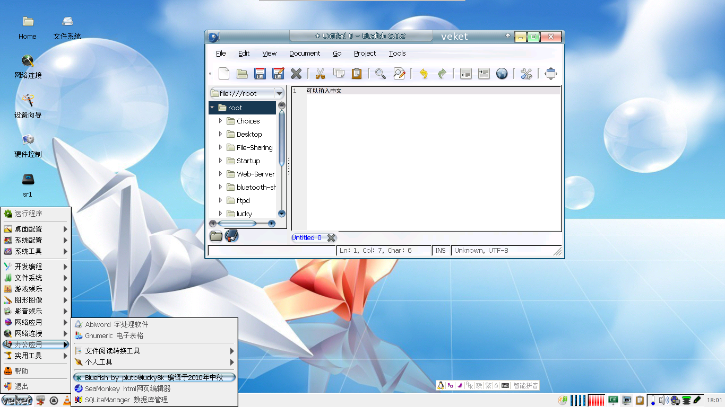Open the file:///root path dropdown
This screenshot has height=407, width=725.
(279, 93)
